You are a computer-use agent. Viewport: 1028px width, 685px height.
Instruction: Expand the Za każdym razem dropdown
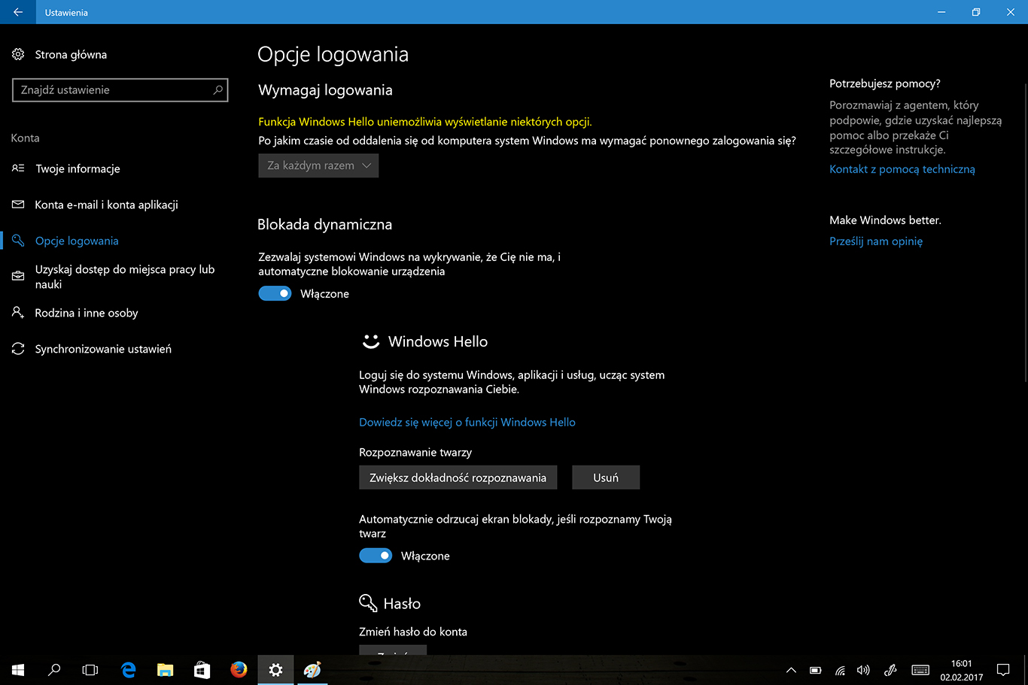click(318, 165)
